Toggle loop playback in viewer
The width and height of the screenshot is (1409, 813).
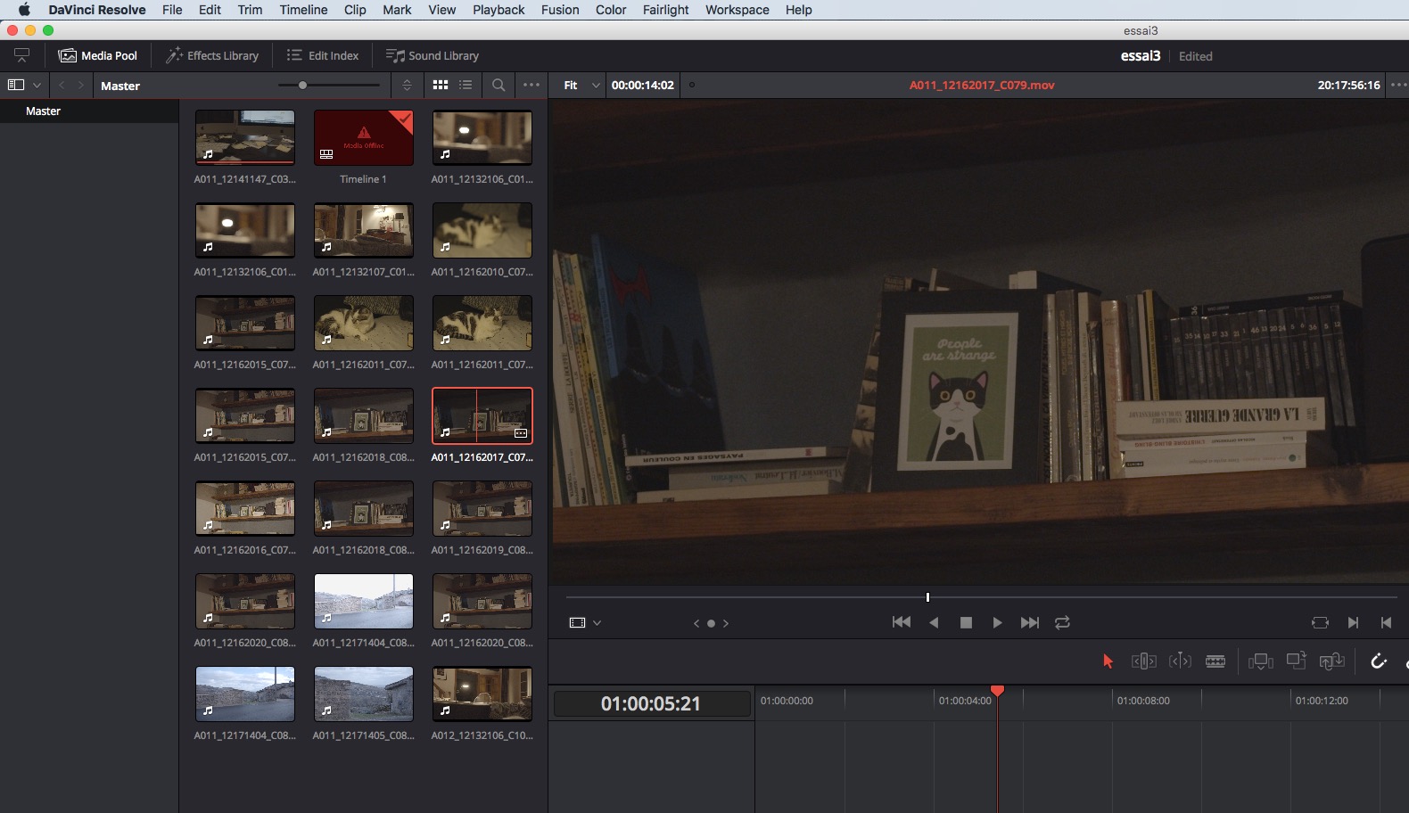click(x=1062, y=622)
